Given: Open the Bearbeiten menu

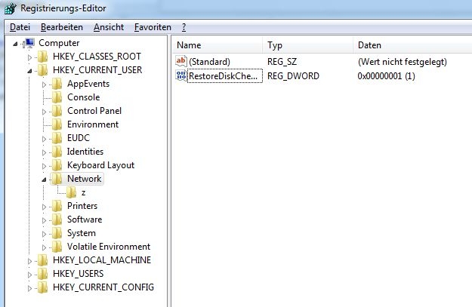Looking at the screenshot, I should [x=62, y=26].
